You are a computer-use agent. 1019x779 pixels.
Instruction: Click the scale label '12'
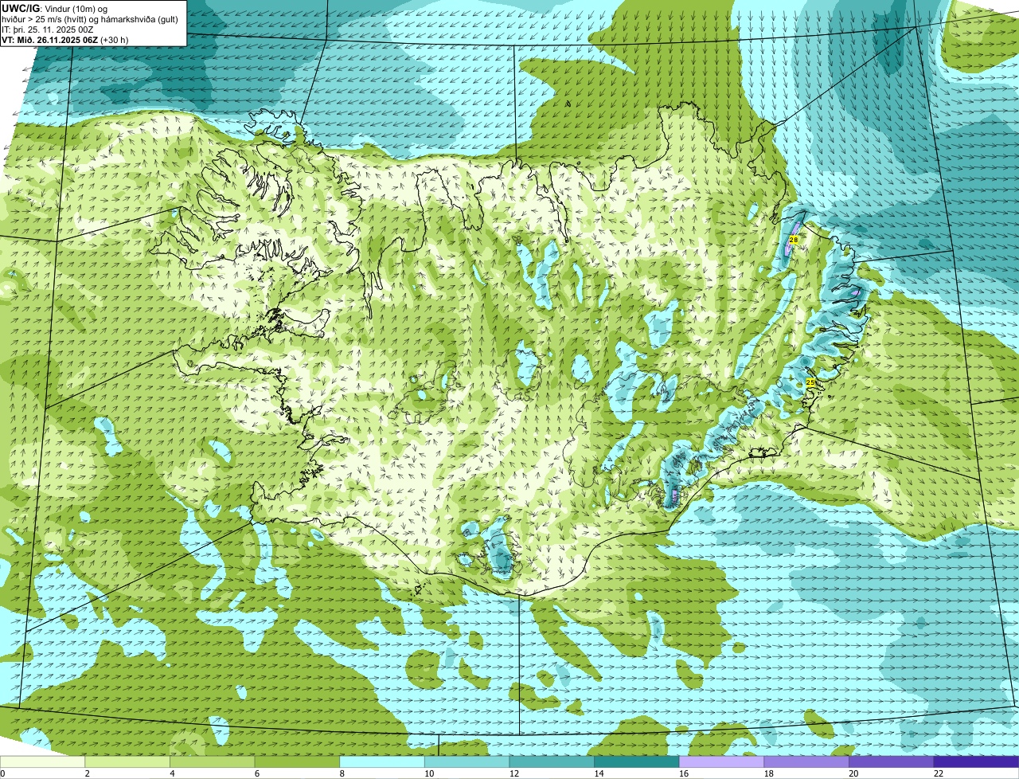[x=513, y=773]
